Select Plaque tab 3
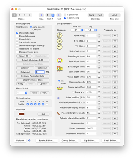Image resolution: width=134 pixels, height=159 pixels. coord(24,15)
